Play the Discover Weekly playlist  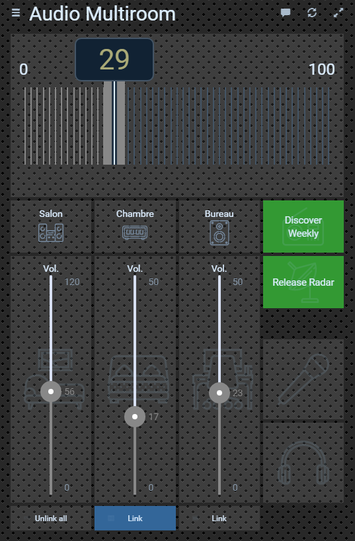click(303, 227)
